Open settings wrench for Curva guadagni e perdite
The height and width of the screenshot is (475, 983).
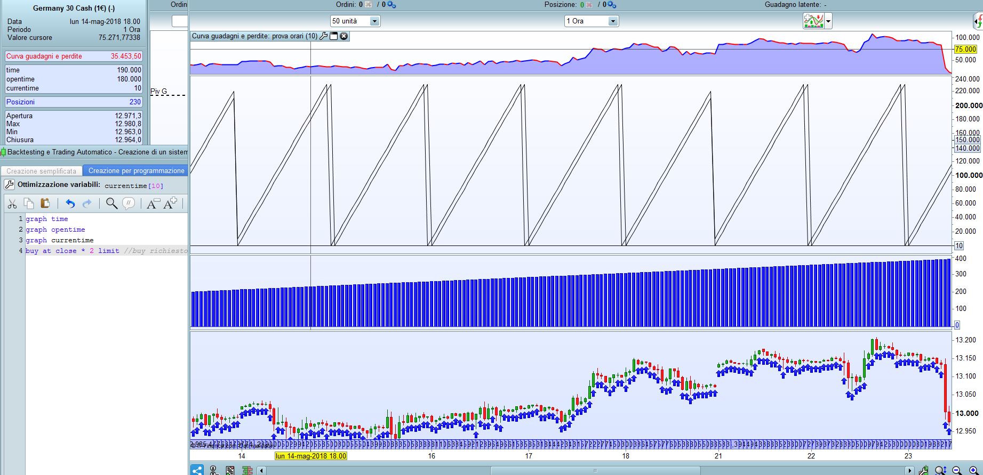(324, 36)
